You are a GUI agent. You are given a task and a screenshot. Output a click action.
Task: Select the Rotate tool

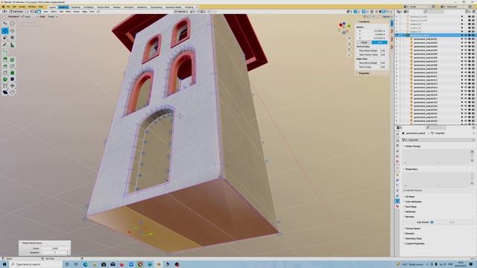click(12, 31)
